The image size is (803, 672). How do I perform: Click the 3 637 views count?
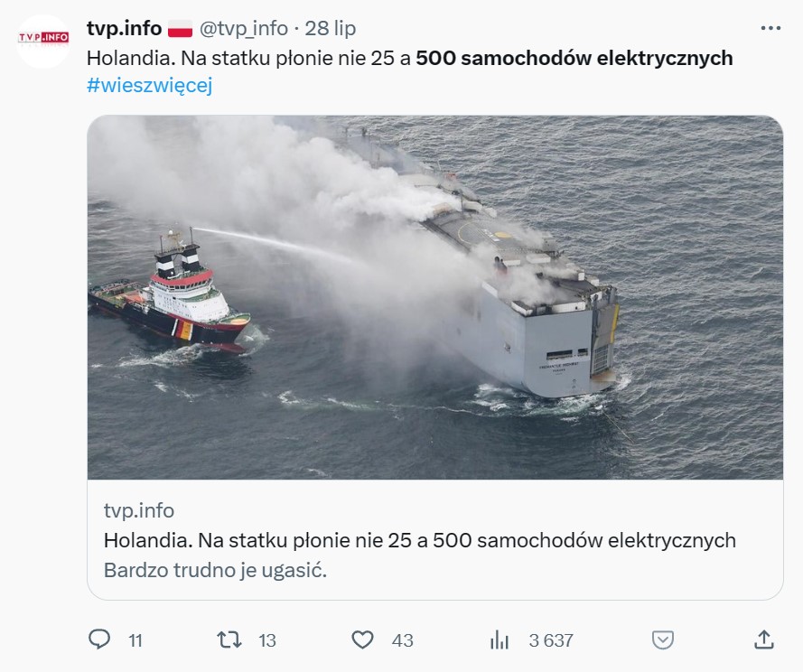551,640
